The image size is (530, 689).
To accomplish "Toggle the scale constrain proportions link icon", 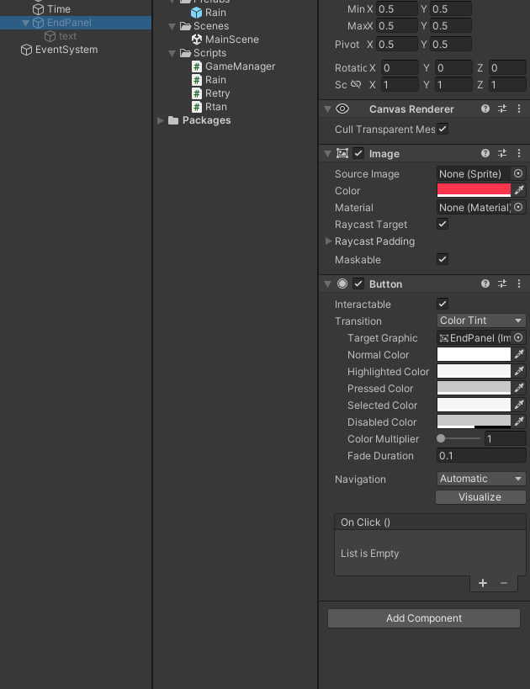I will click(x=356, y=84).
